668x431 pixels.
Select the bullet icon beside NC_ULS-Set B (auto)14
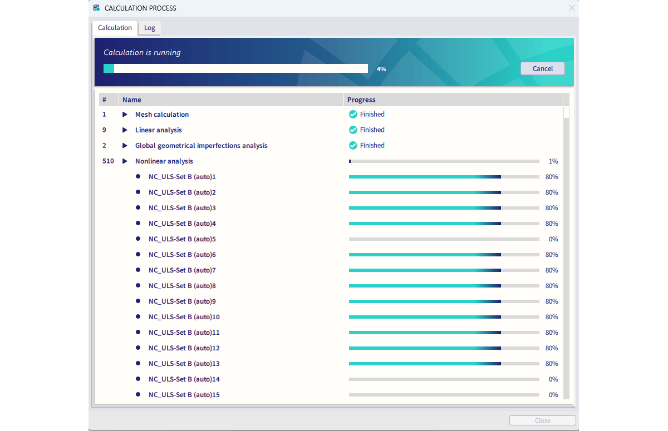[137, 379]
